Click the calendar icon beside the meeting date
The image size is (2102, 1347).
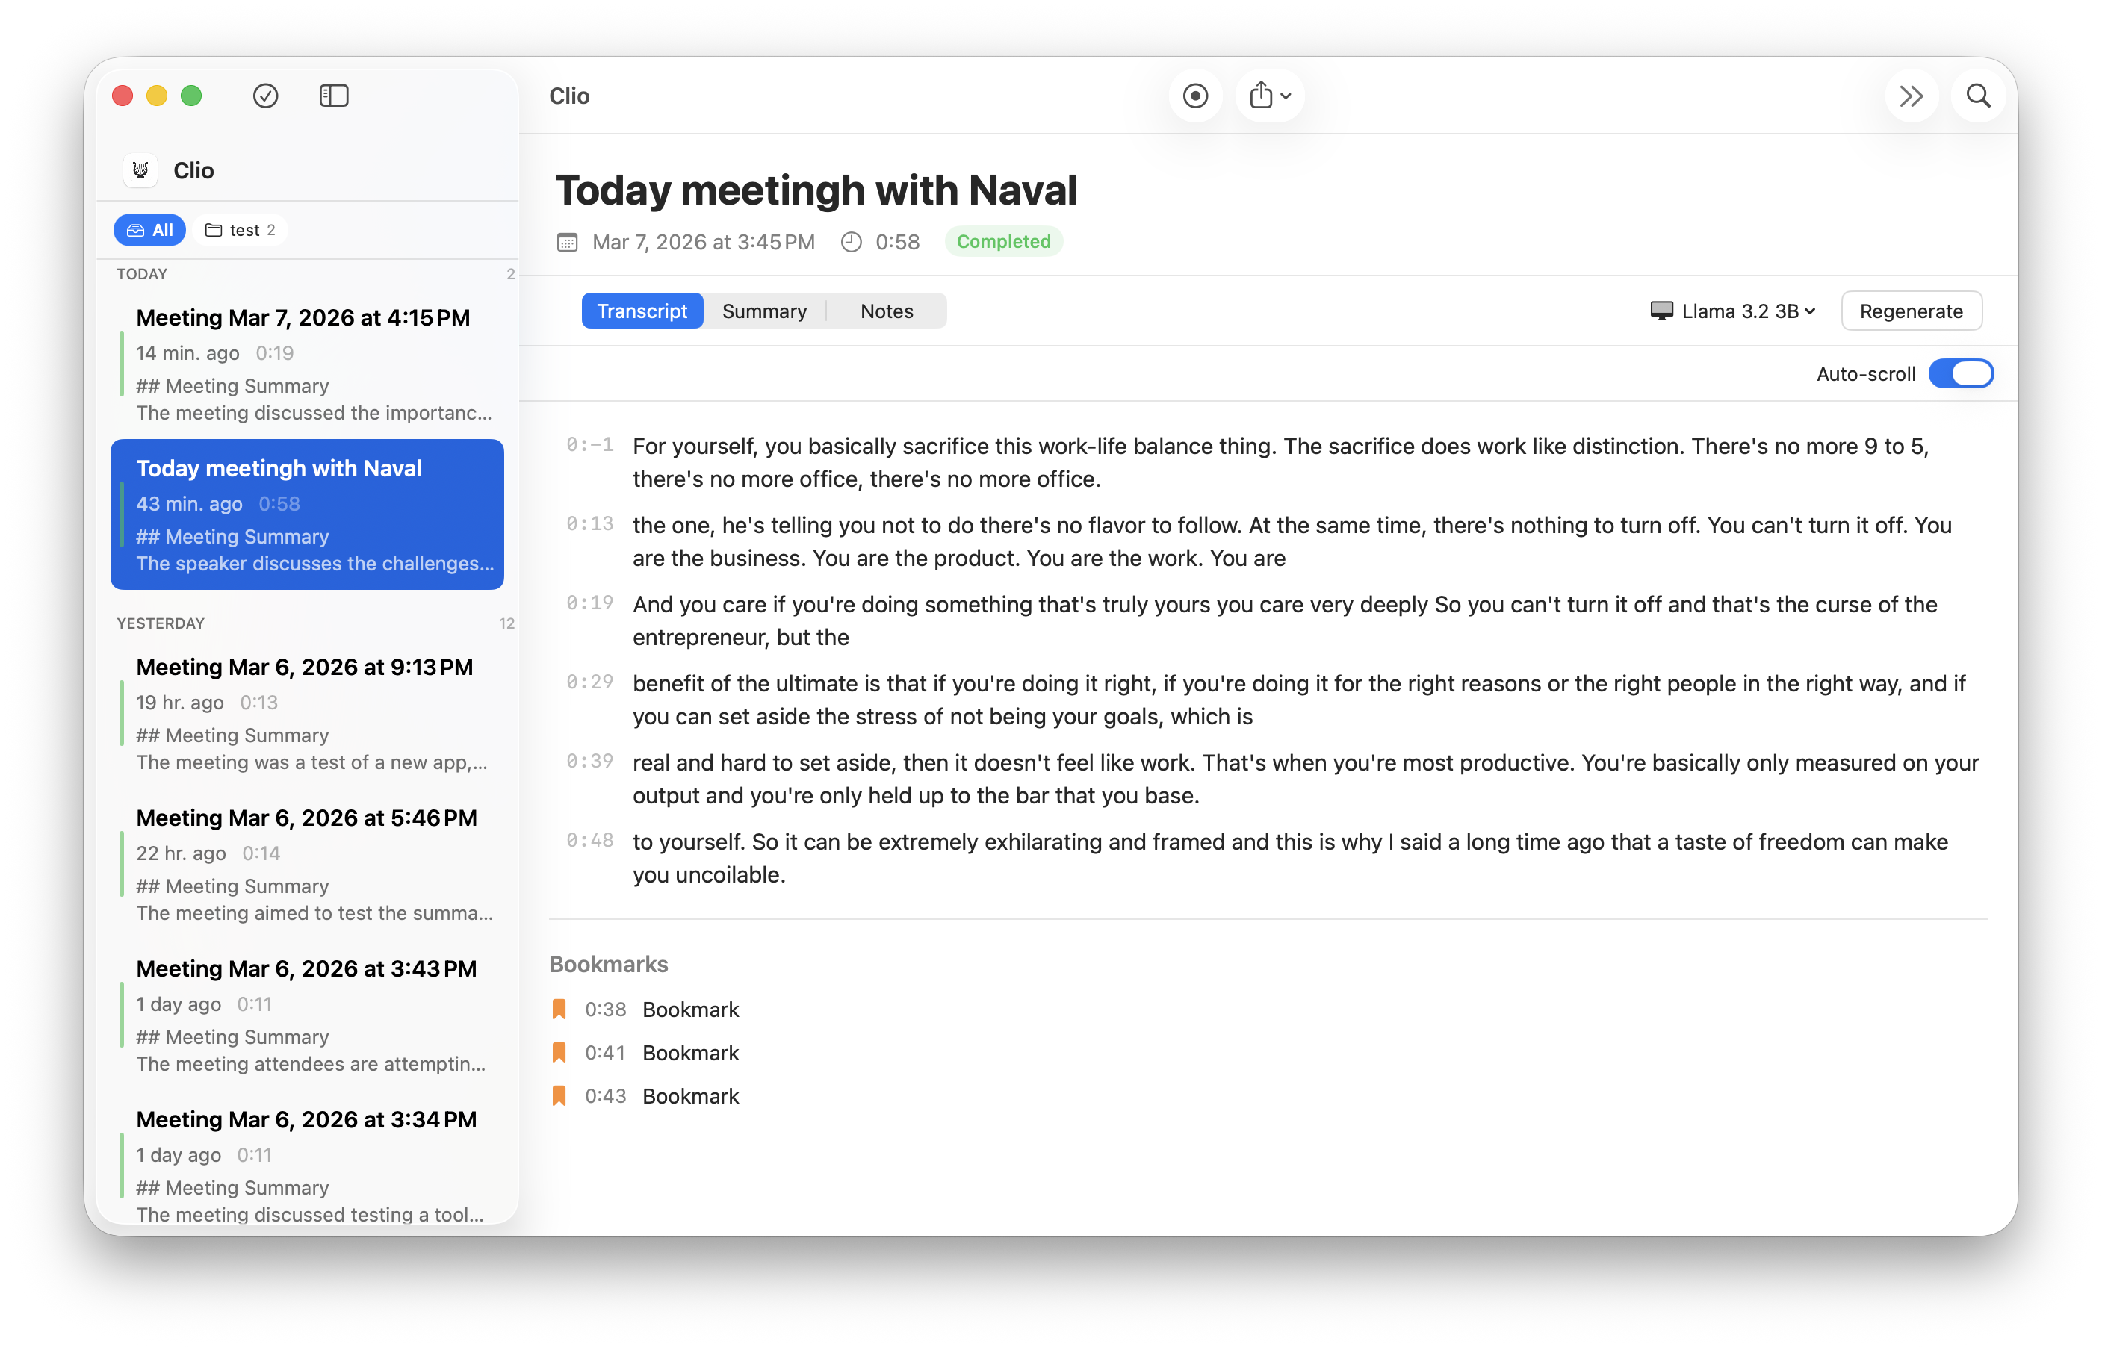[567, 242]
